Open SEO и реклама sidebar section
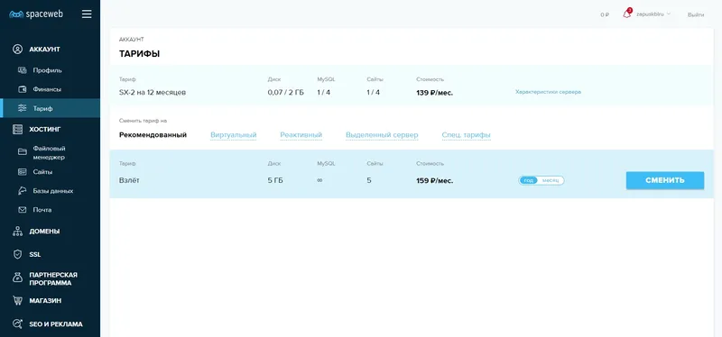Image resolution: width=722 pixels, height=337 pixels. 56,324
